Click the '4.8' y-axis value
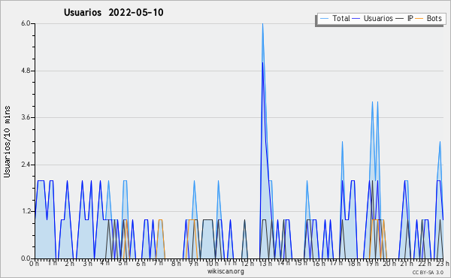 26,71
